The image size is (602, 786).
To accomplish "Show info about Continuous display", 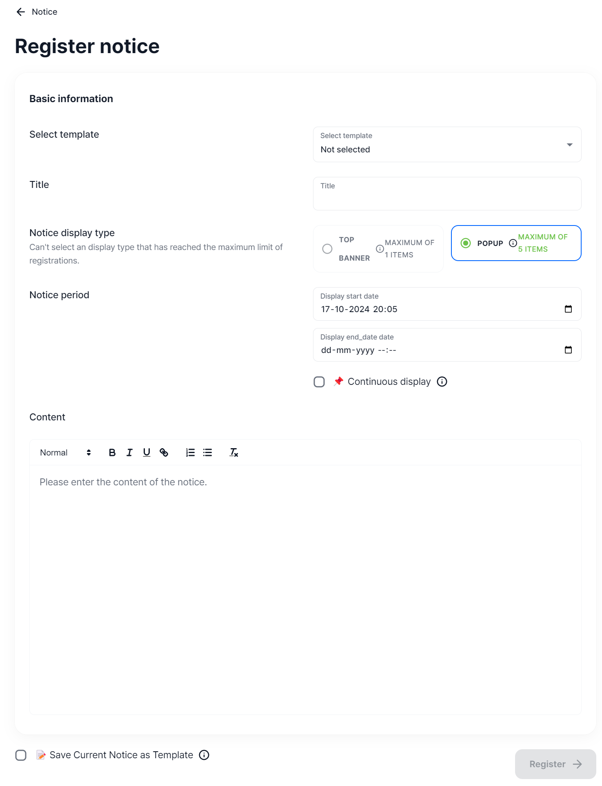I will coord(442,382).
